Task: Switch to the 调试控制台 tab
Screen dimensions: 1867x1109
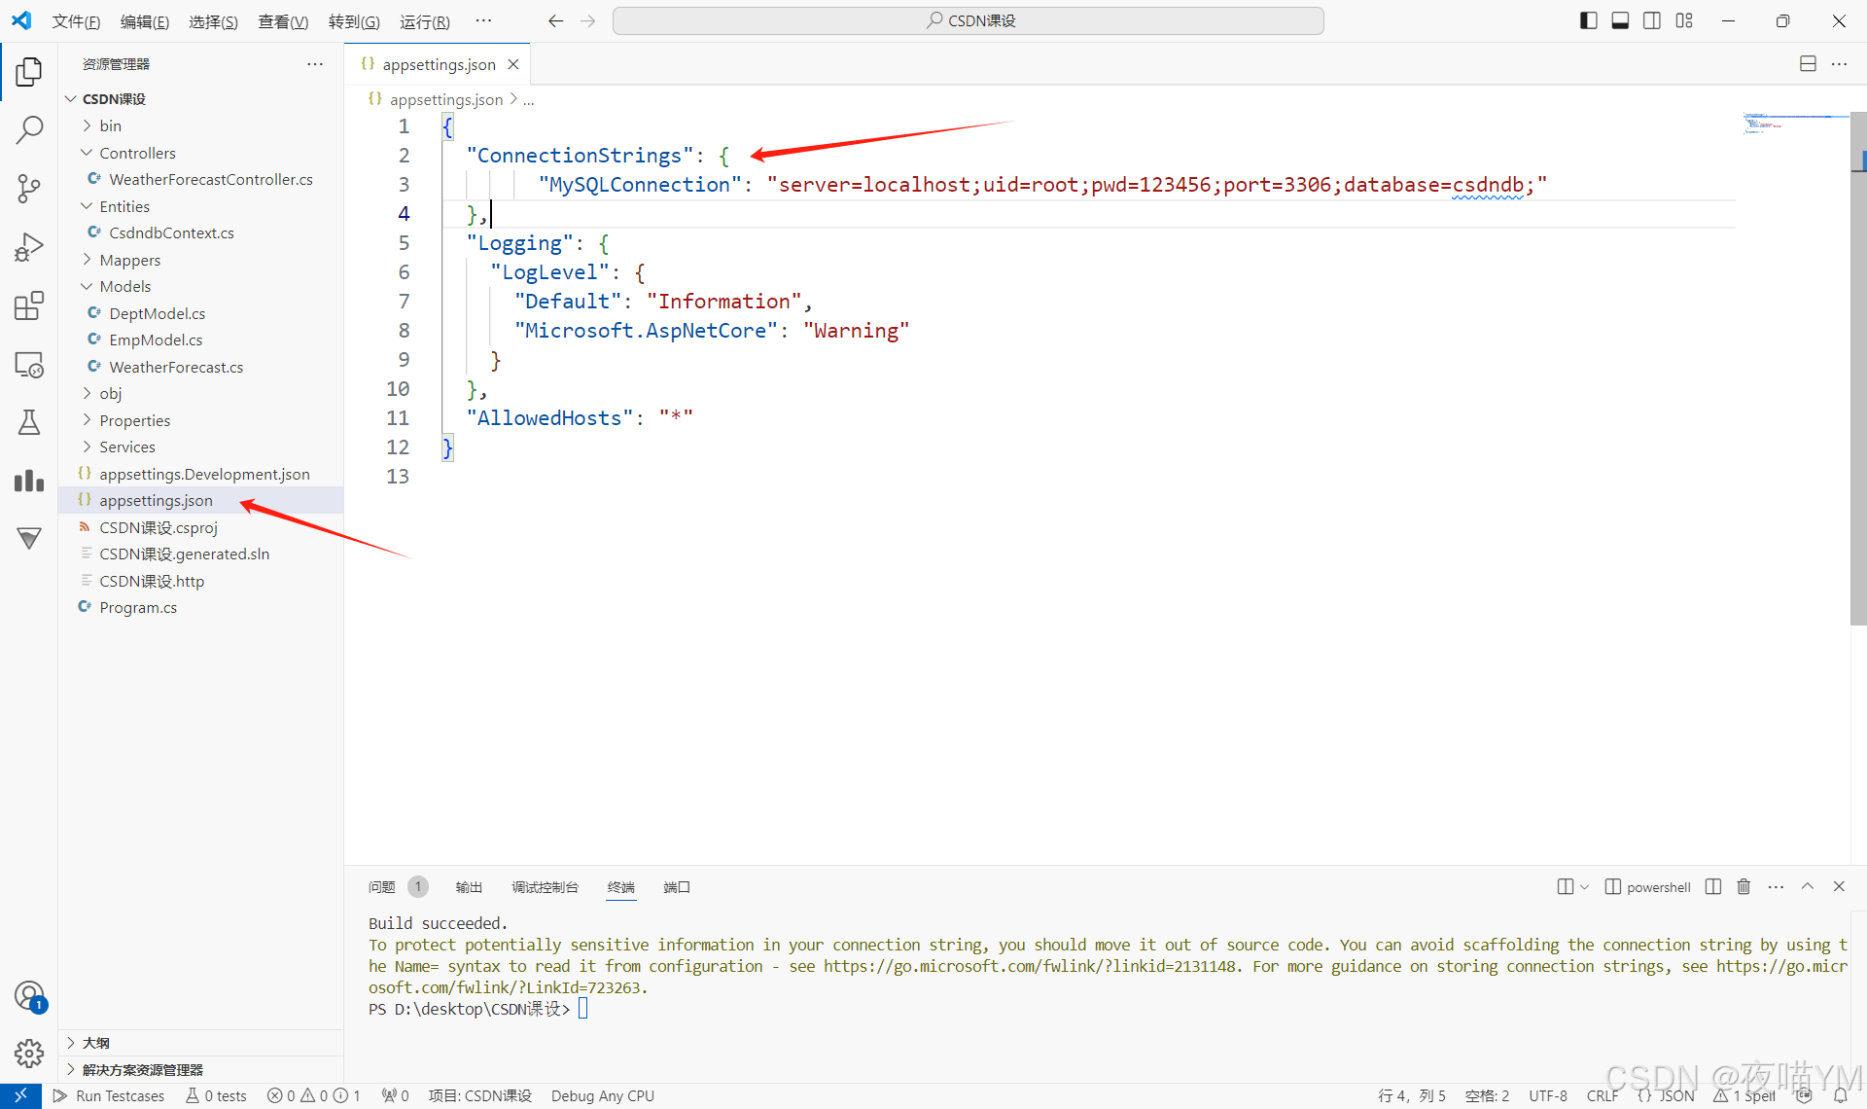Action: [545, 886]
